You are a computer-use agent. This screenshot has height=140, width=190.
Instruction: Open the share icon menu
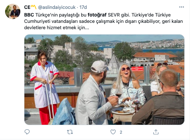click(156, 132)
